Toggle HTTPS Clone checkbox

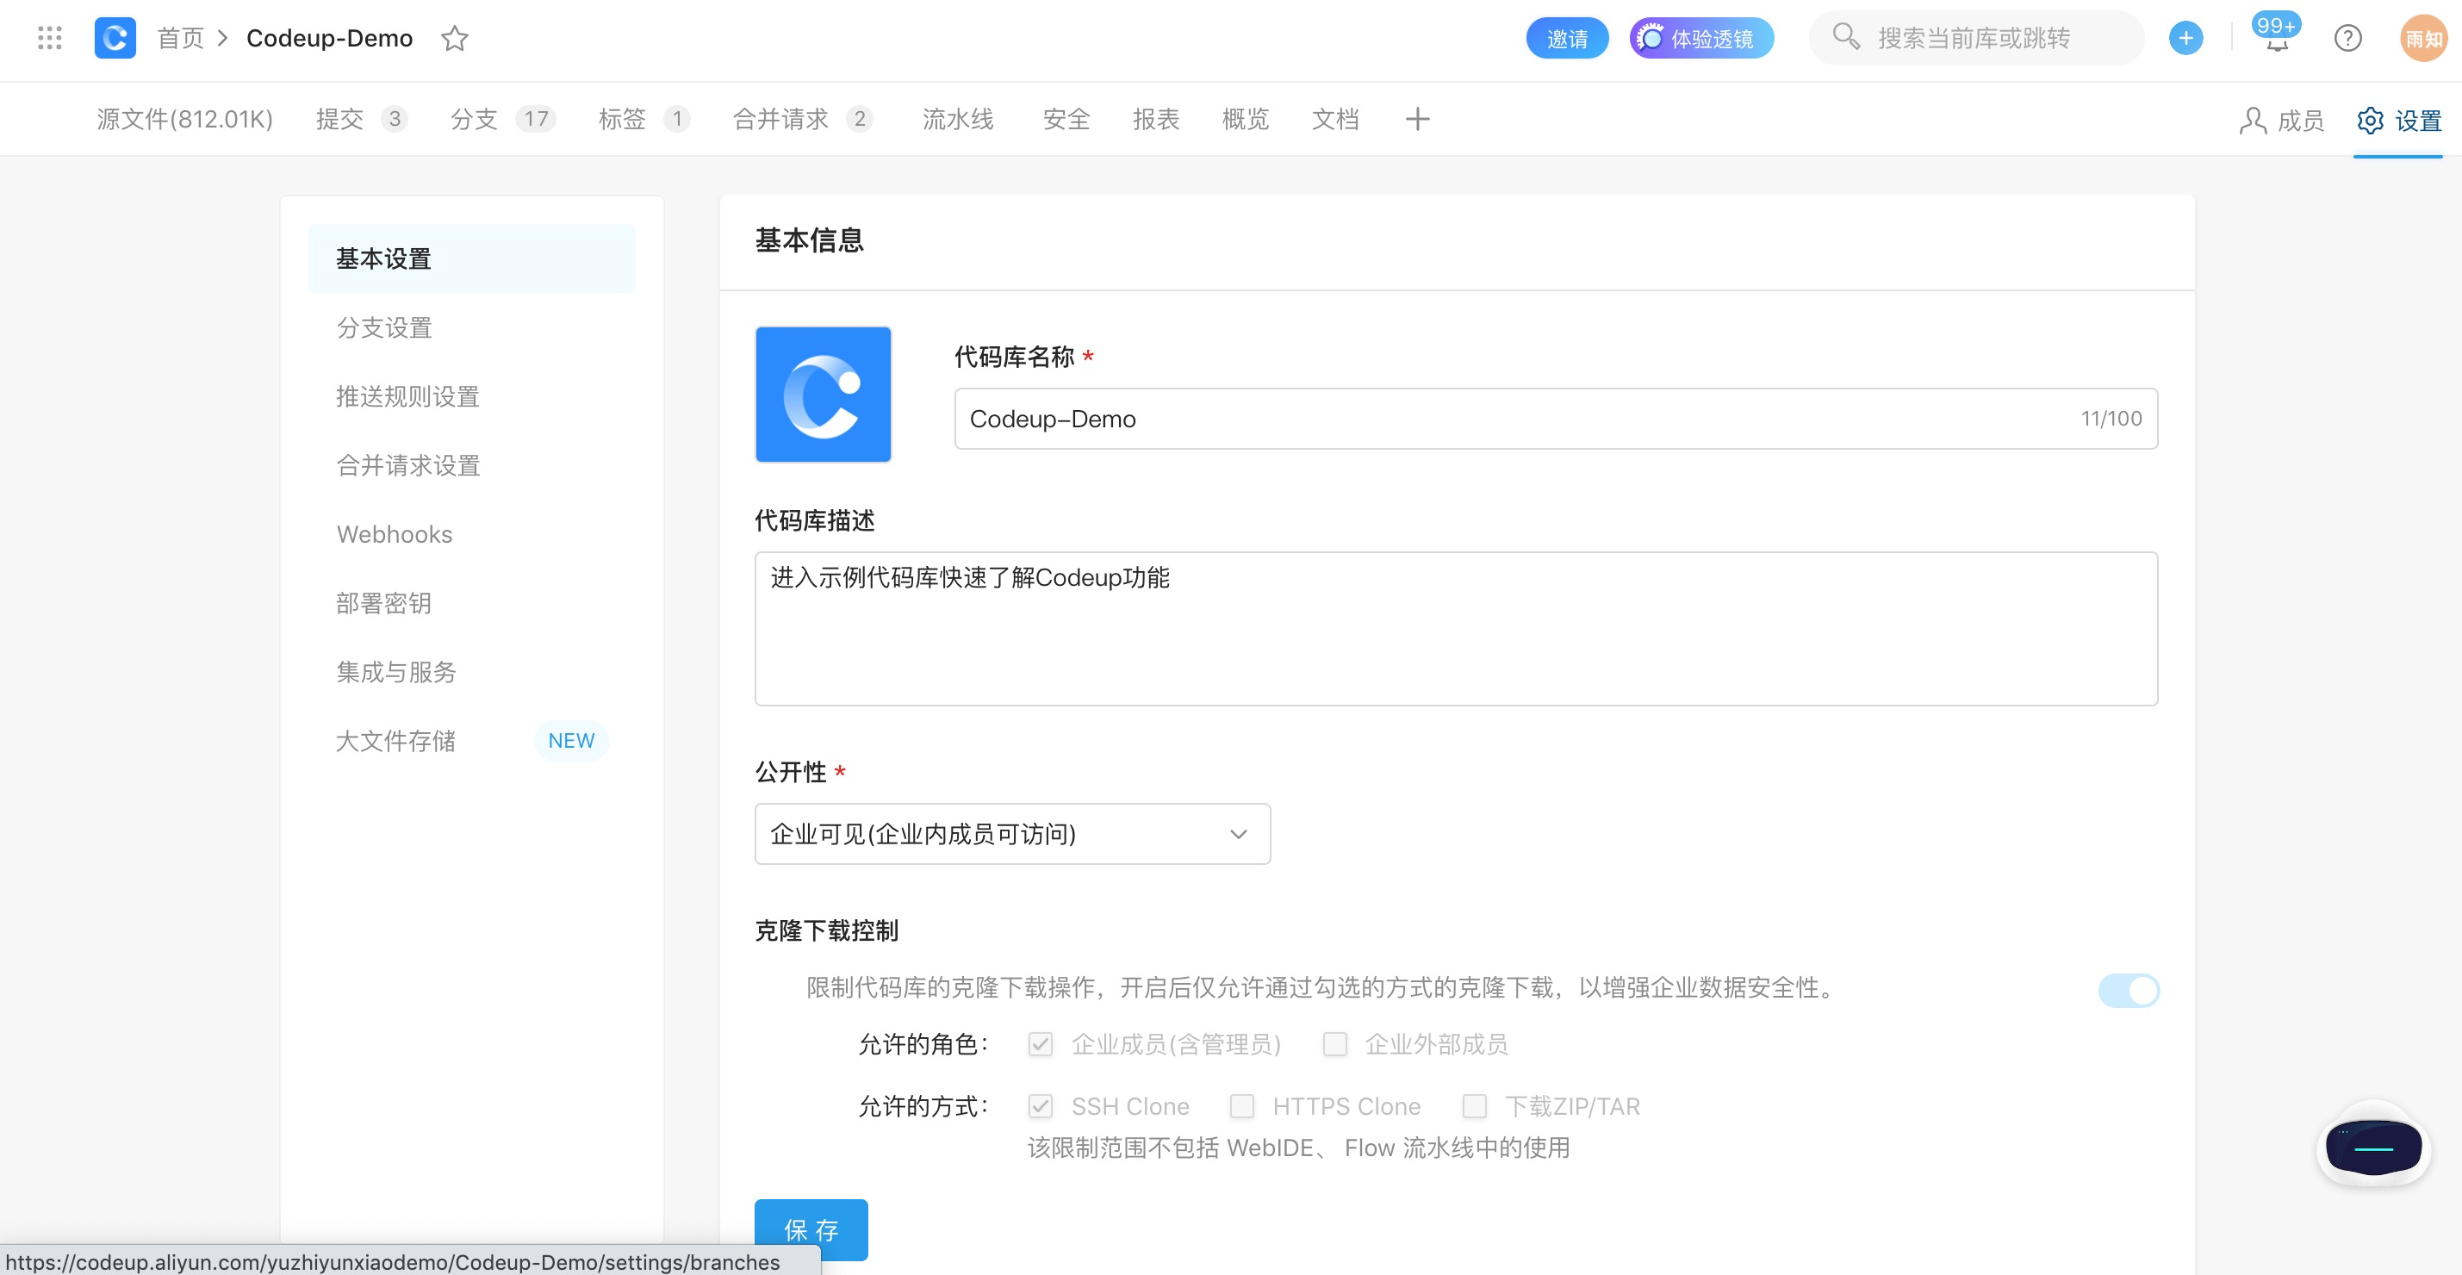[x=1241, y=1105]
